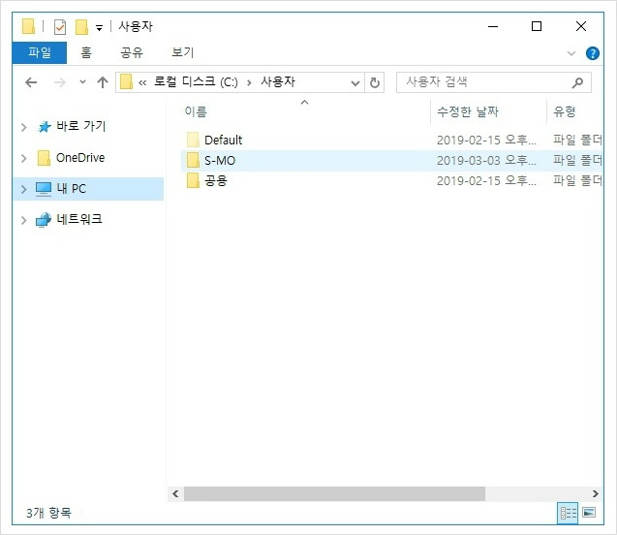The image size is (617, 535).
Task: Click the Properties icon in quick access toolbar
Action: [60, 27]
